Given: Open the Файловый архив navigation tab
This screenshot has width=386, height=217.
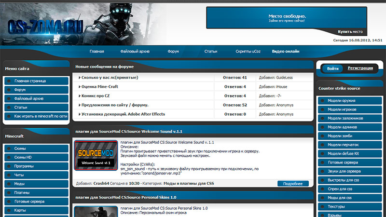Looking at the screenshot, I should (x=135, y=52).
